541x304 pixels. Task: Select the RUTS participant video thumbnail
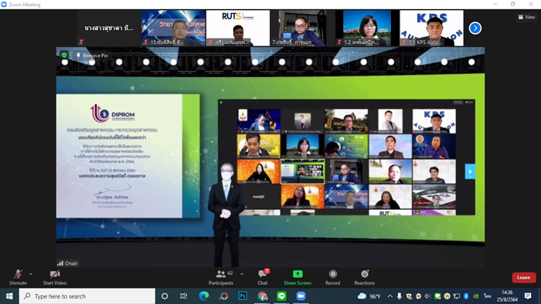pos(238,28)
